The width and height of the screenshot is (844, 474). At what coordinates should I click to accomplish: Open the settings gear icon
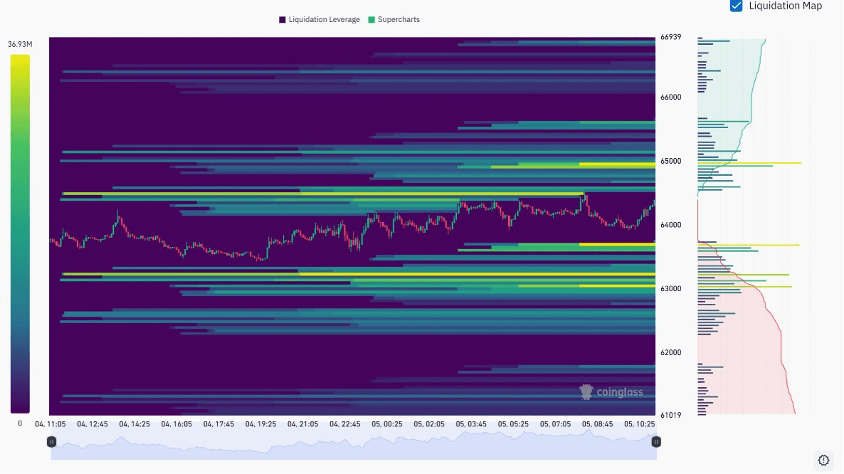823,460
